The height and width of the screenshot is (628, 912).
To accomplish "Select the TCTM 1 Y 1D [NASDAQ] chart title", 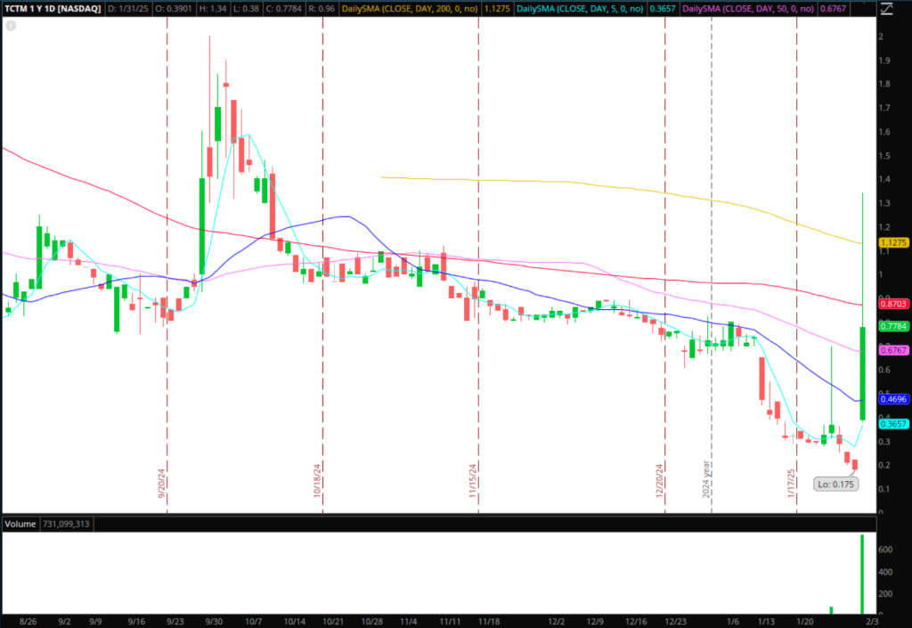I will click(x=53, y=9).
